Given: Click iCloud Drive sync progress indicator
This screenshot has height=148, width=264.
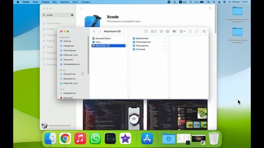Looking at the screenshot, I should tap(82, 74).
